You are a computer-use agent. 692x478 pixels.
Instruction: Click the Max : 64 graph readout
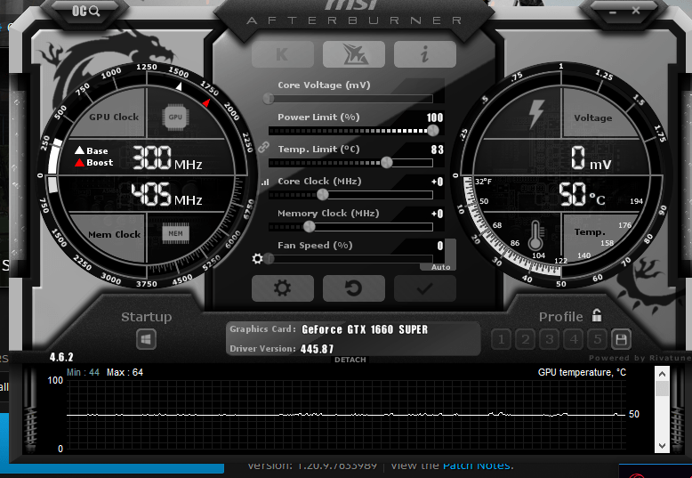click(x=125, y=372)
